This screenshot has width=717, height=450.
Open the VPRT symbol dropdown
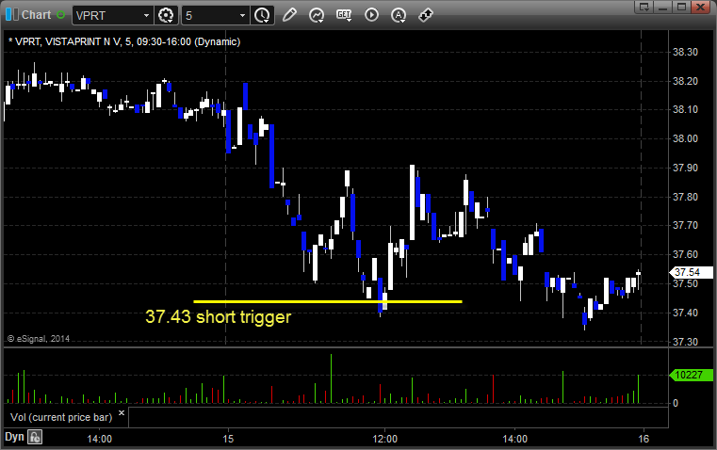click(x=146, y=15)
